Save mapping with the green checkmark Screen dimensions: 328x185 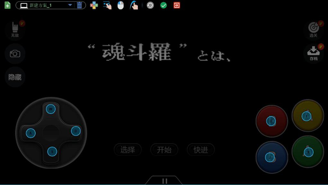[164, 5]
